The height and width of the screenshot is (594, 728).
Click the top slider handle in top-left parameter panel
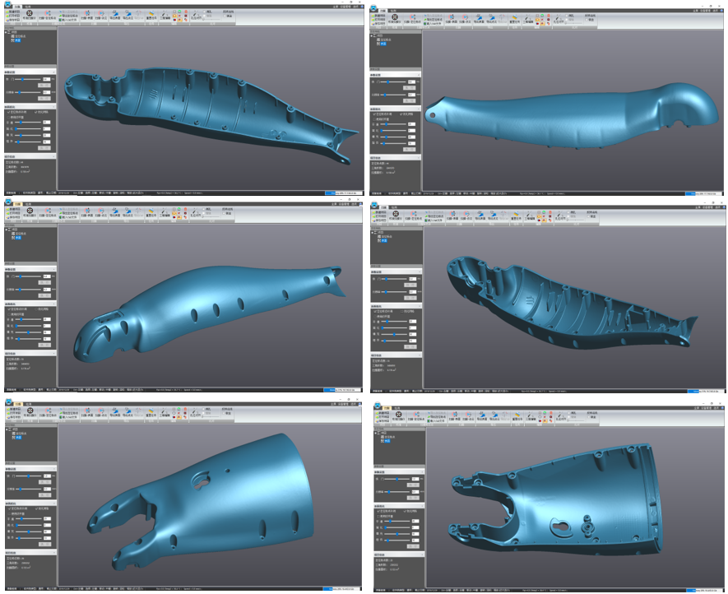tap(23, 80)
